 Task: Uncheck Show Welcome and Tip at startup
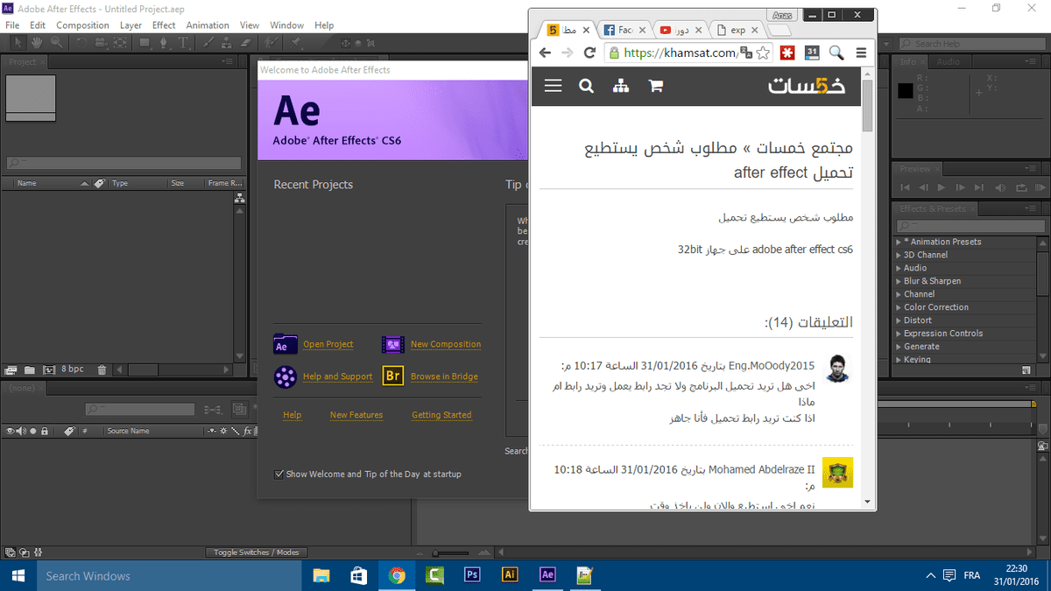coord(279,475)
